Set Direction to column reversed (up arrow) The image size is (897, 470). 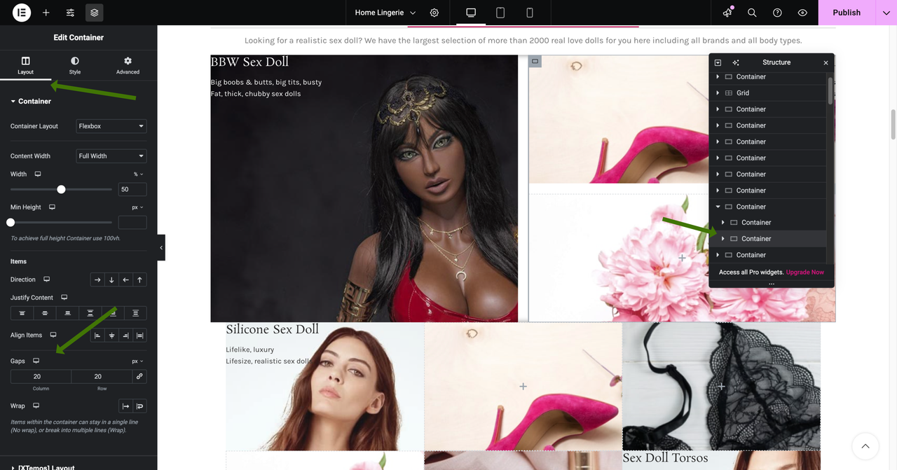tap(139, 279)
